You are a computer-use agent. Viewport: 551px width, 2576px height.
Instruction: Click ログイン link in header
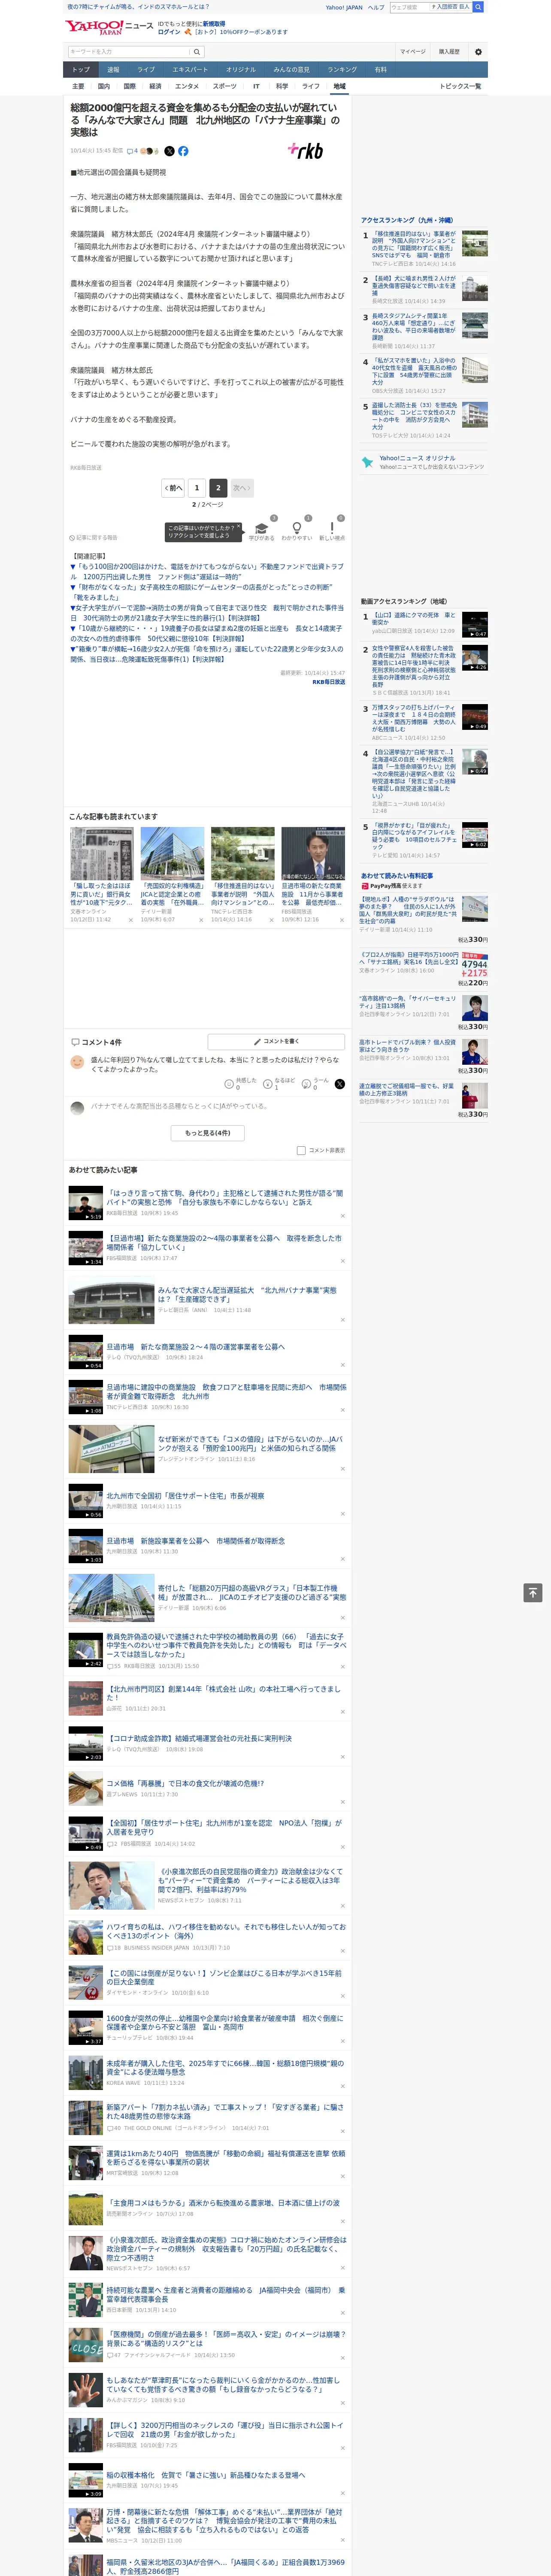(x=169, y=32)
